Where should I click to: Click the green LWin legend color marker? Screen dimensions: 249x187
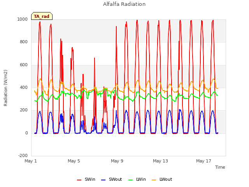(131, 180)
